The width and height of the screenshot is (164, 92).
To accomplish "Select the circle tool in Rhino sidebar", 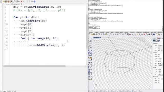I will (x=89, y=43).
